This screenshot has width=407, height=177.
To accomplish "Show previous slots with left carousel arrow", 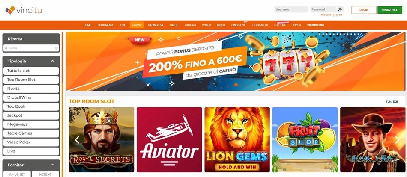I will (77, 140).
